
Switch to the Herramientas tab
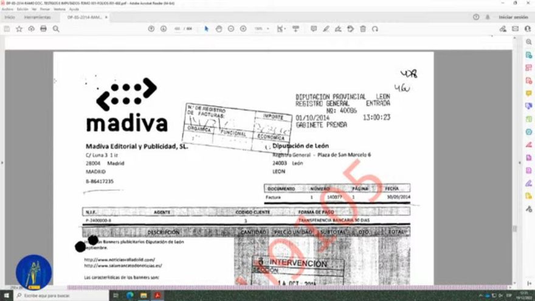click(x=37, y=17)
